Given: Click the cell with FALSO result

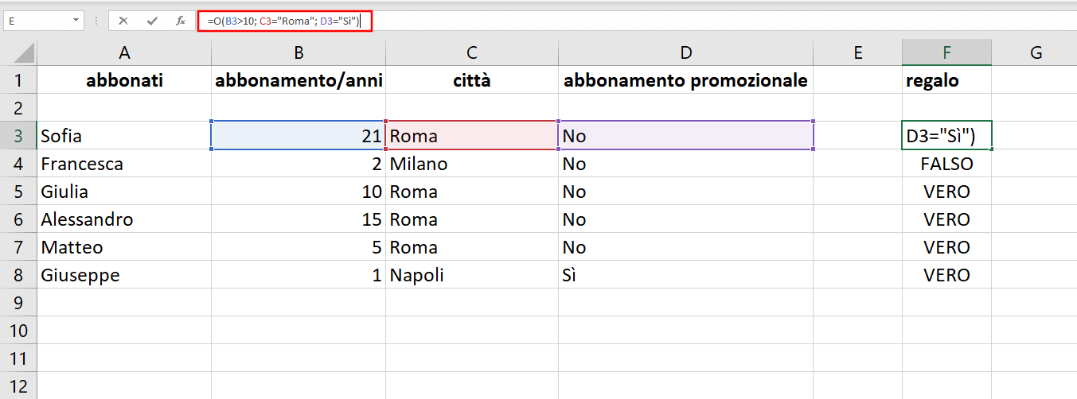Looking at the screenshot, I should pos(946,164).
